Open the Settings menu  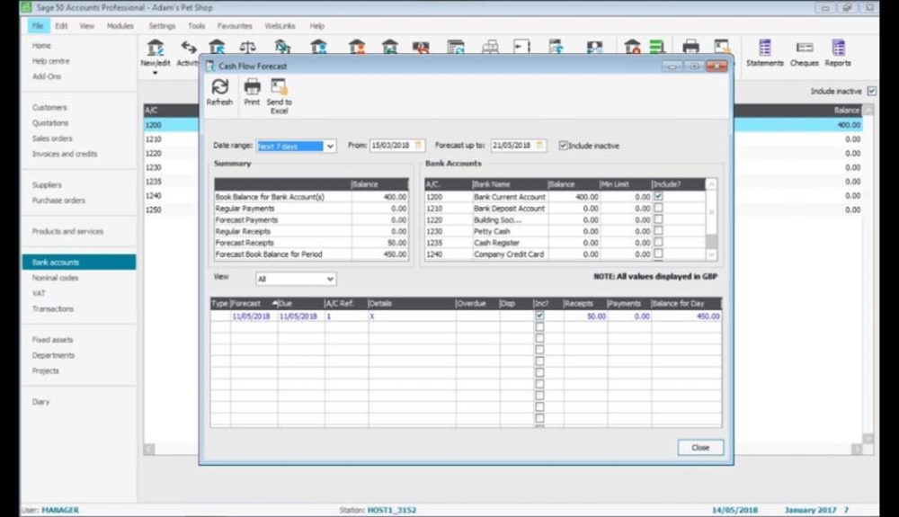tap(162, 26)
